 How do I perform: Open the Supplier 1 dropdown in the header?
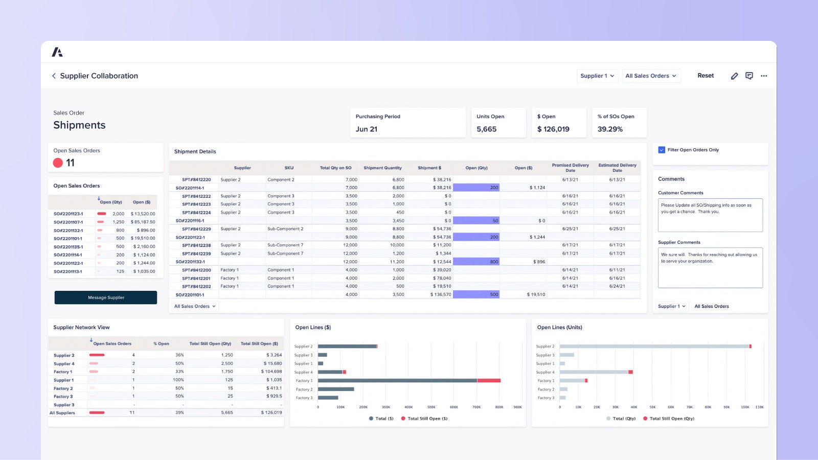coord(597,76)
